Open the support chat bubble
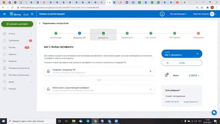 coord(214,113)
